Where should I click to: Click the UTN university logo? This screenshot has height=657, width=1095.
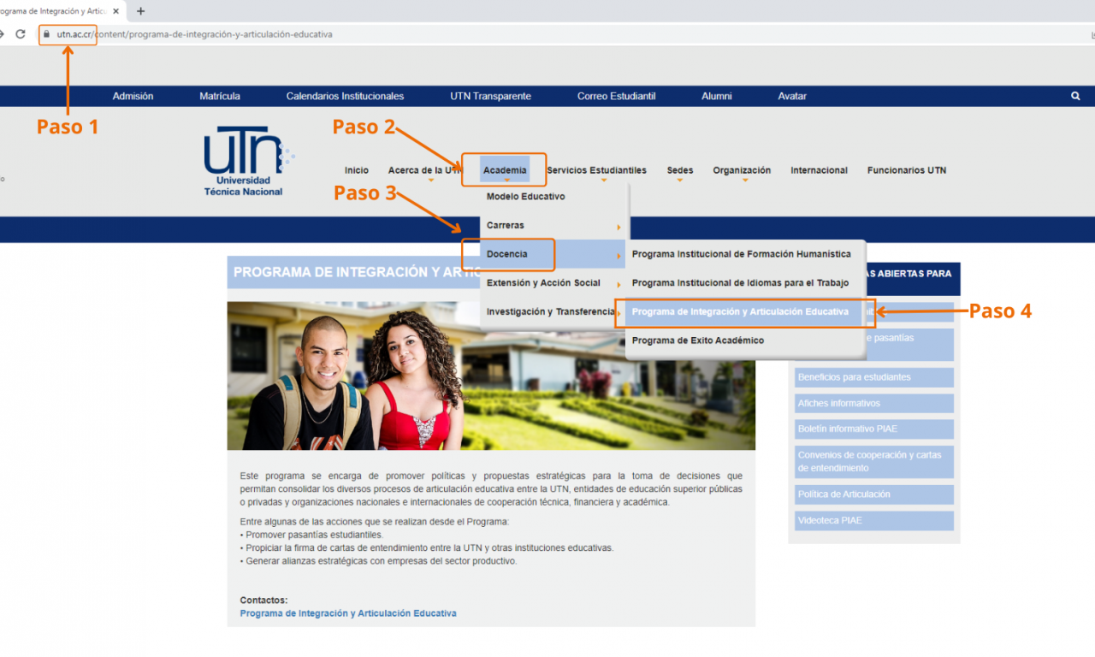click(x=246, y=161)
